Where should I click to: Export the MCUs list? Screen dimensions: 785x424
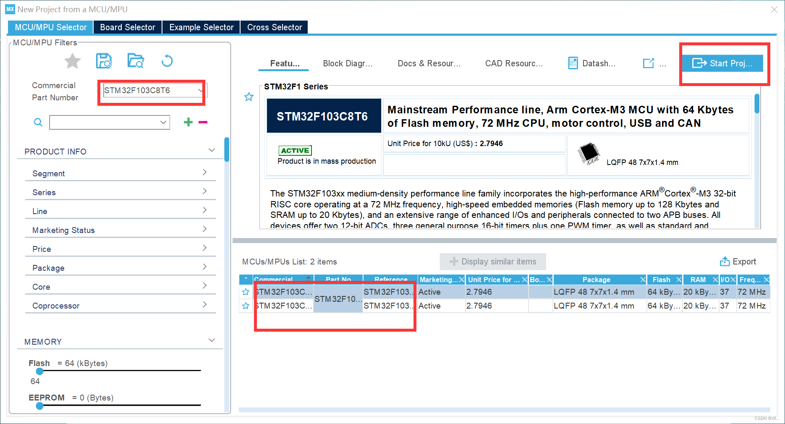coord(738,262)
